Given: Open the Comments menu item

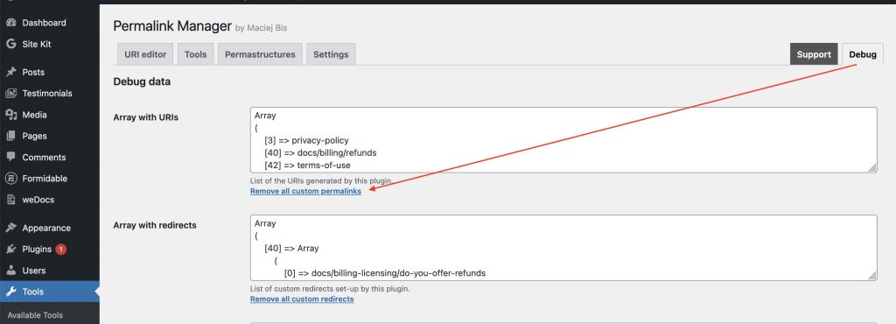Looking at the screenshot, I should click(44, 157).
